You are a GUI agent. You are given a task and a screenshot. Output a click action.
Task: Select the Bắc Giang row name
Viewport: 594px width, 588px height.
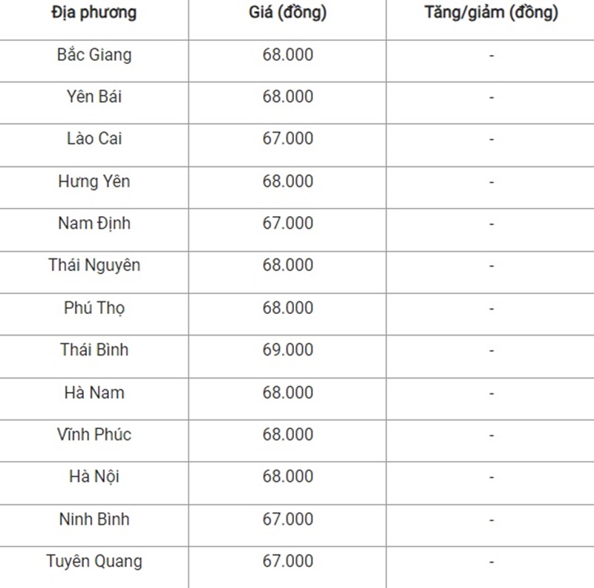[94, 55]
